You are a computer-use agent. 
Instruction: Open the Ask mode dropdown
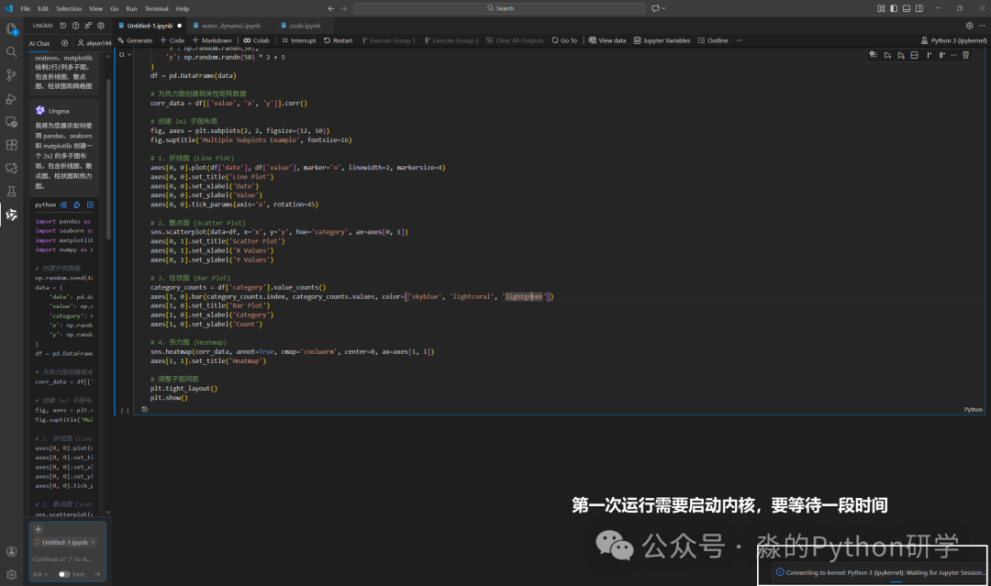(40, 574)
